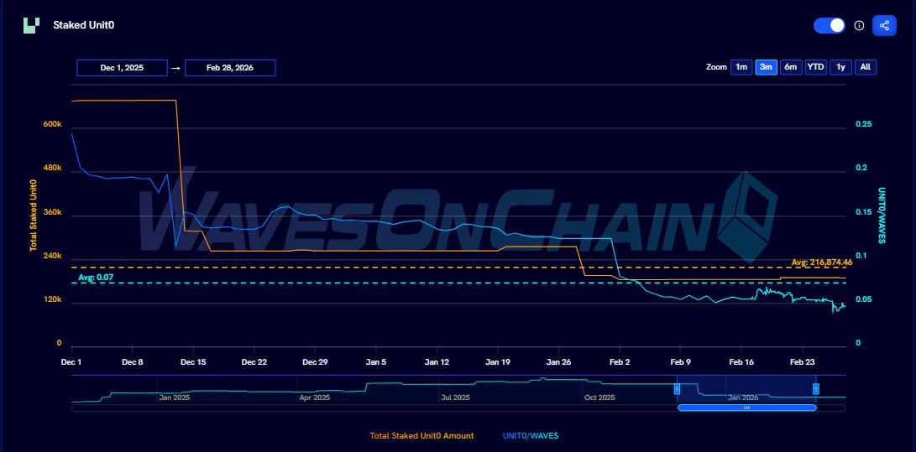Toggle Total Staked Unit0 Amount legend series
The height and width of the screenshot is (452, 916).
pyautogui.click(x=421, y=436)
